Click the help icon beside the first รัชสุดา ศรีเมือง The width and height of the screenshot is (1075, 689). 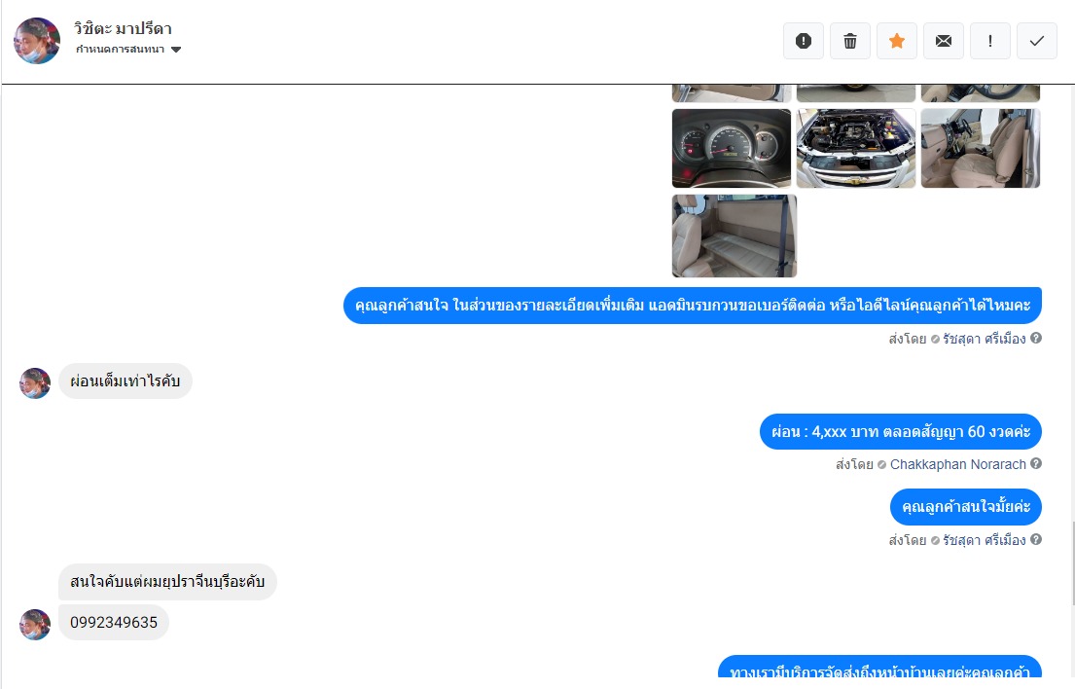tap(1036, 338)
